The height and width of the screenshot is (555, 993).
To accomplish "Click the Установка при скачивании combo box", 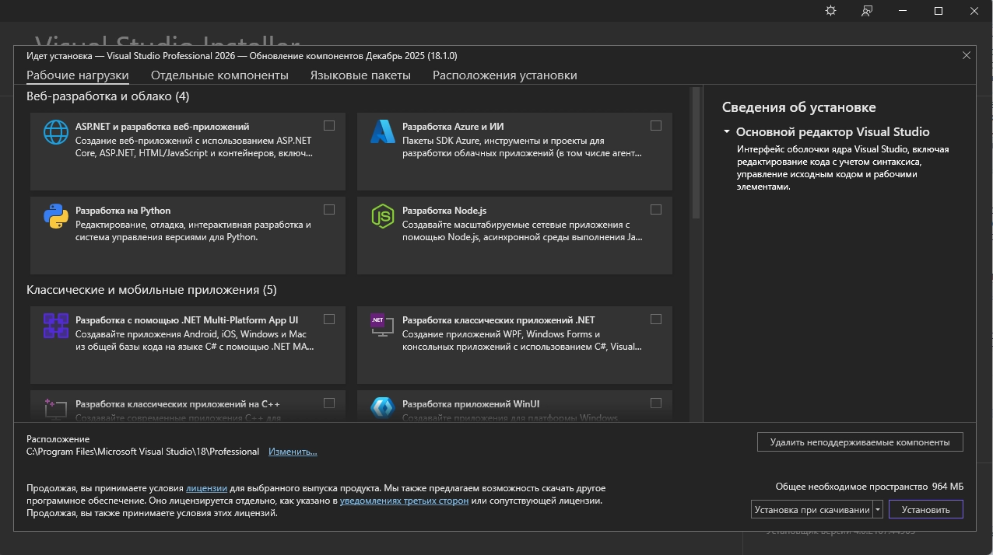I will click(x=811, y=510).
